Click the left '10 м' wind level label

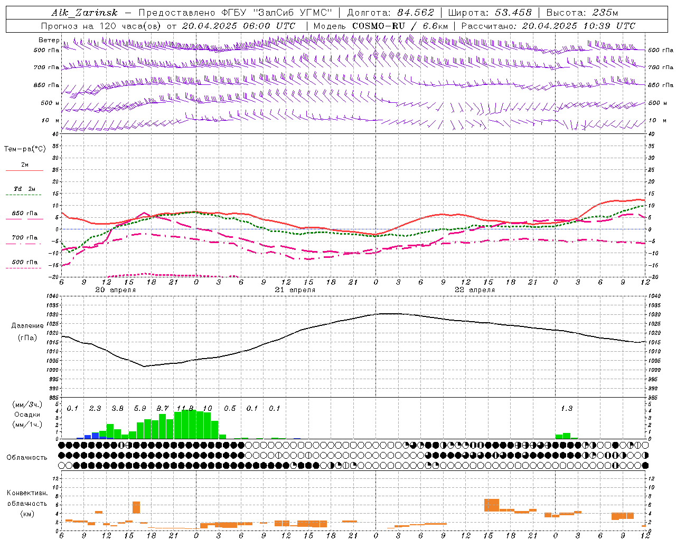click(51, 120)
